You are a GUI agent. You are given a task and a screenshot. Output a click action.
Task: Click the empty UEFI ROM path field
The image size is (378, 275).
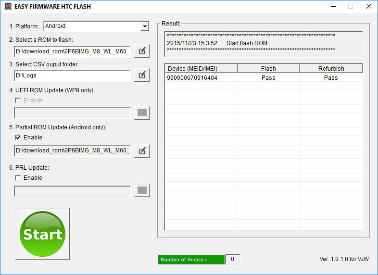[x=72, y=113]
